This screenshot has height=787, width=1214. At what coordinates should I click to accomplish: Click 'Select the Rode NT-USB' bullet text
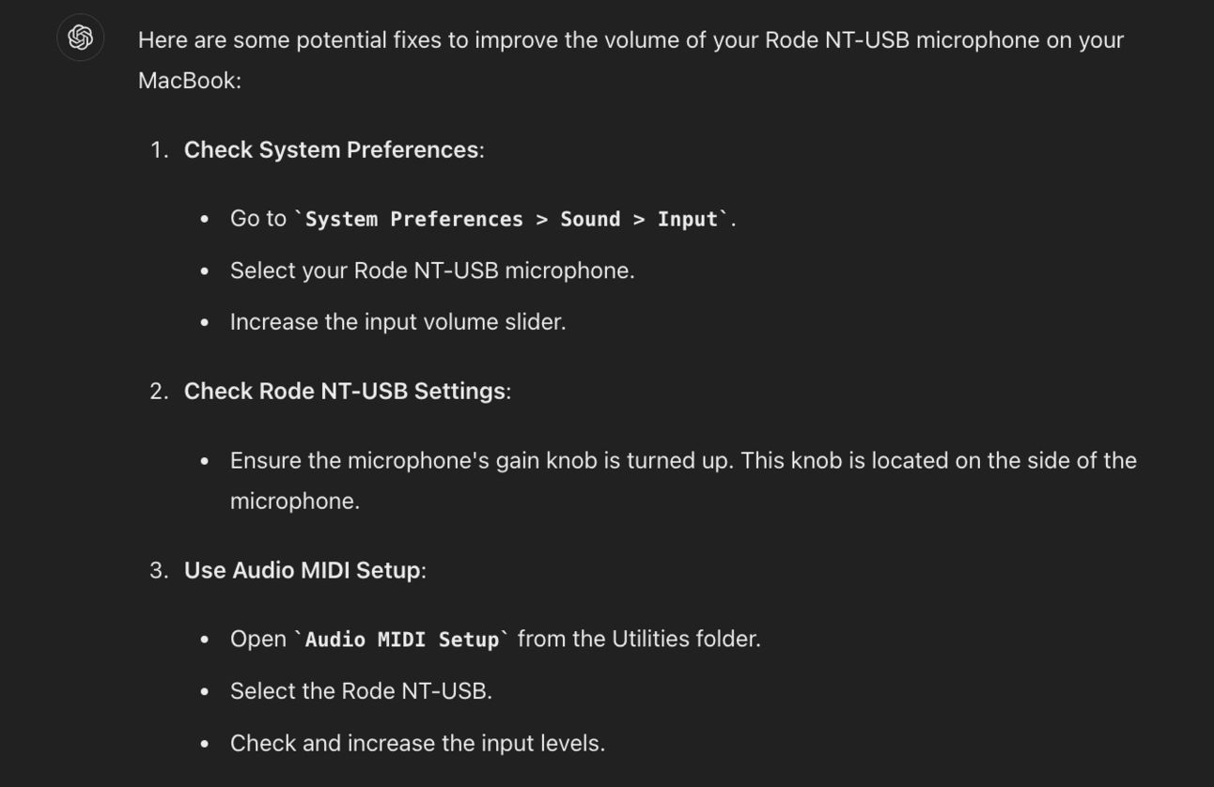click(361, 691)
